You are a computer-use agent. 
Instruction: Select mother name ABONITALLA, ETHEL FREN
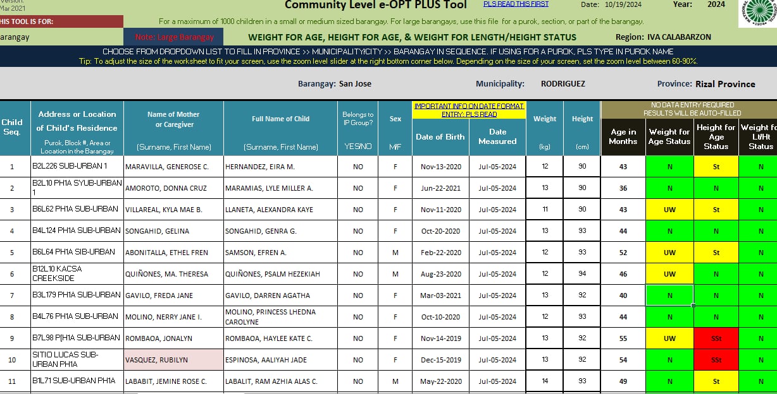(174, 253)
